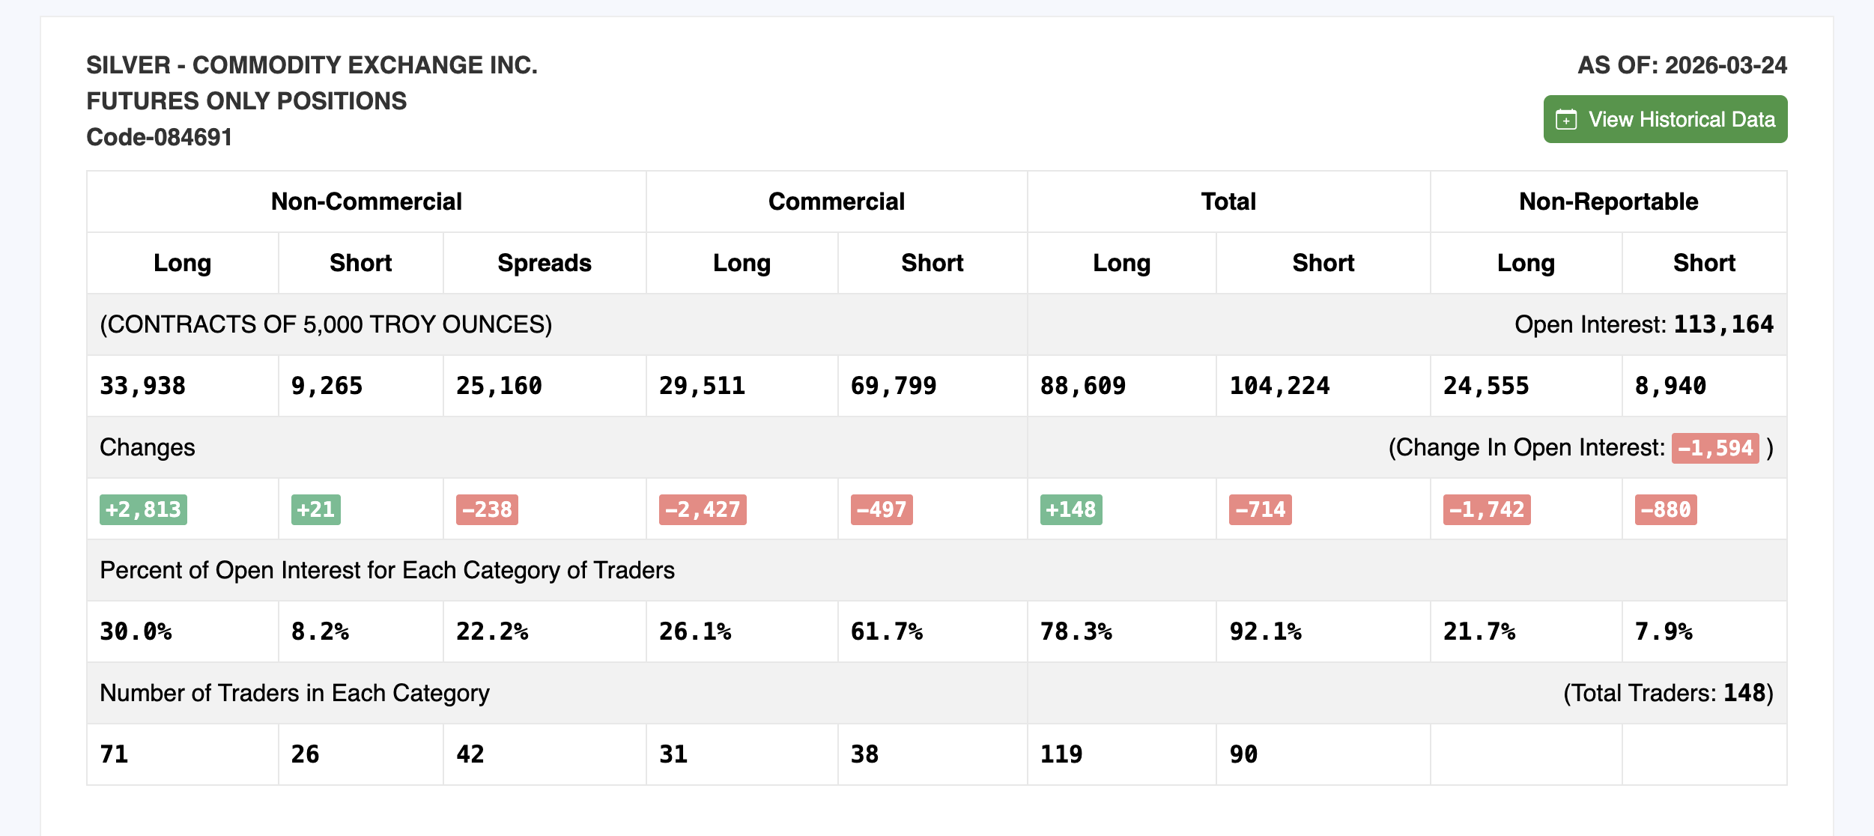Click the Non-Commercial column group header
This screenshot has height=836, width=1874.
(x=366, y=202)
